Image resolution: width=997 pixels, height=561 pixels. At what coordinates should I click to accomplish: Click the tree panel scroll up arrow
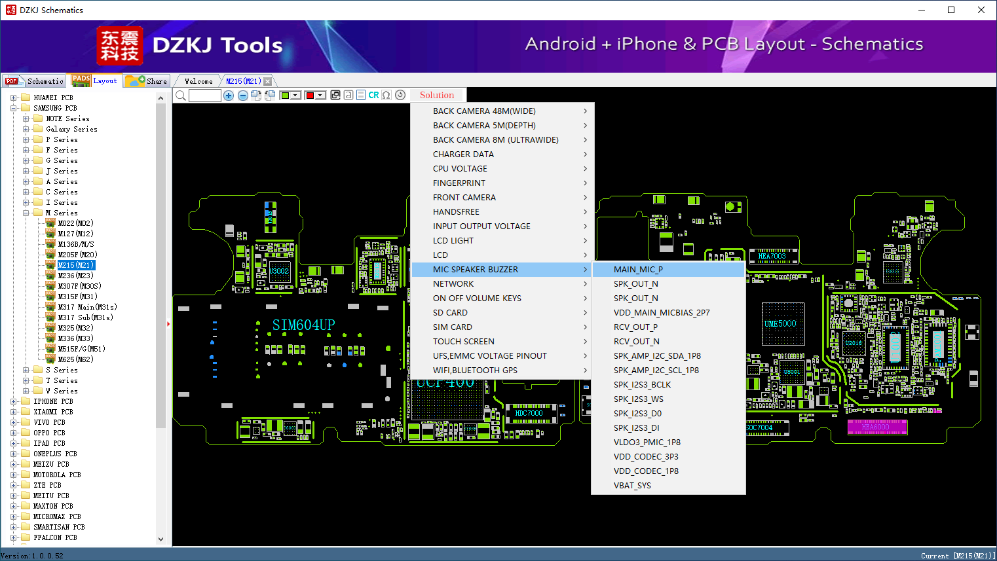[161, 98]
